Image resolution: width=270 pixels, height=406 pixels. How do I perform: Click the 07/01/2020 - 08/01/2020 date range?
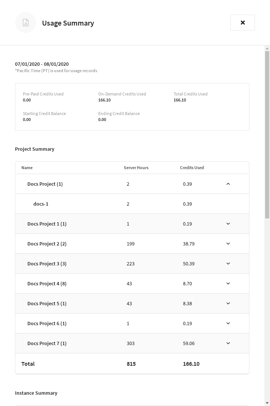(x=42, y=64)
